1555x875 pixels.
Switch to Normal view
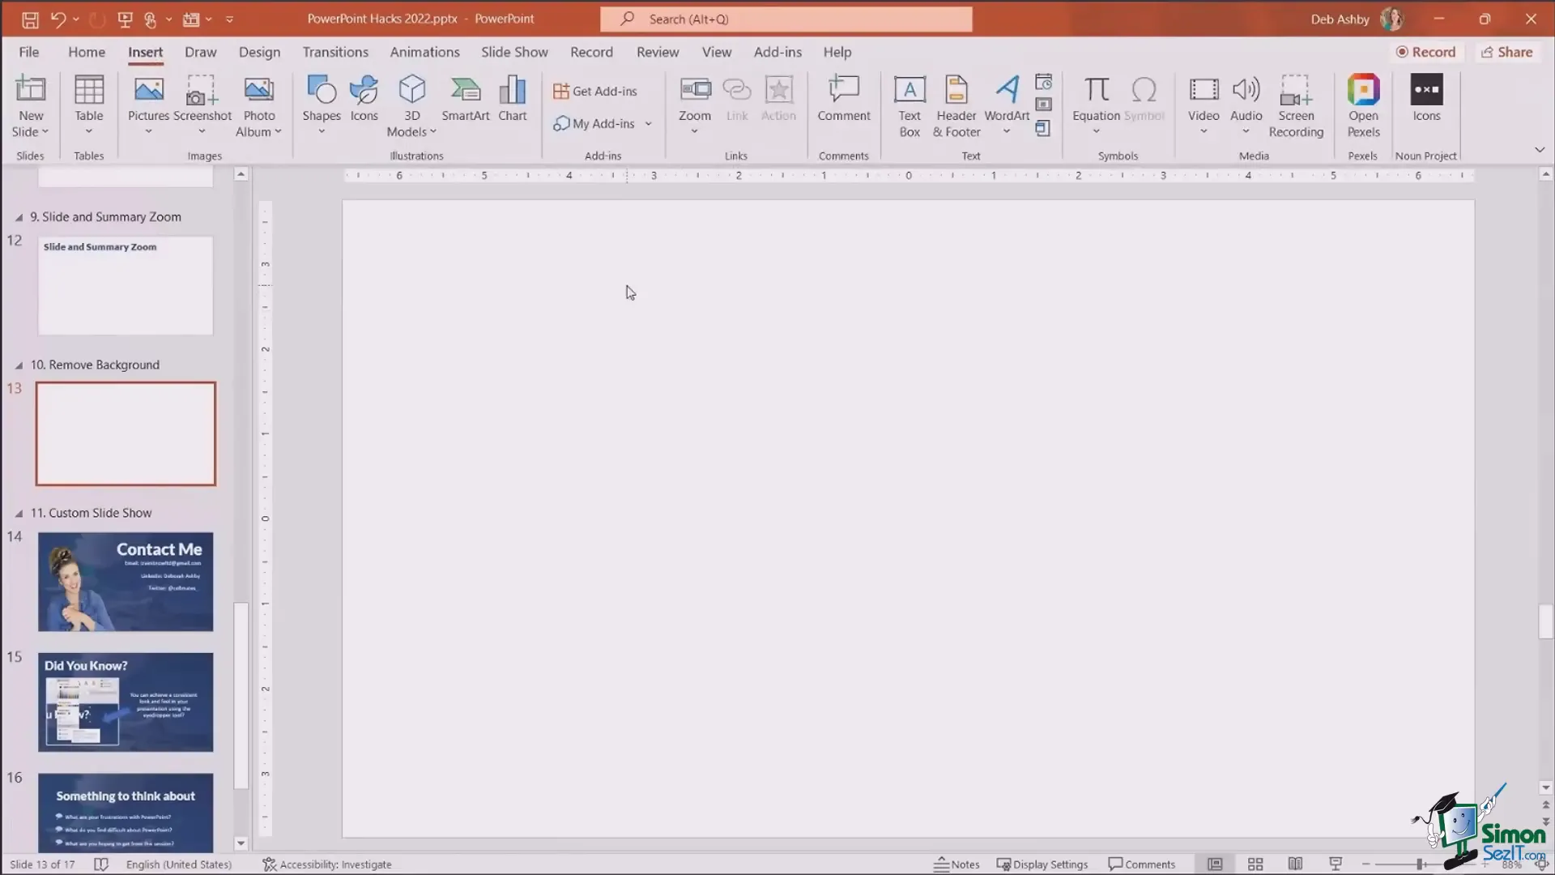(x=1215, y=864)
